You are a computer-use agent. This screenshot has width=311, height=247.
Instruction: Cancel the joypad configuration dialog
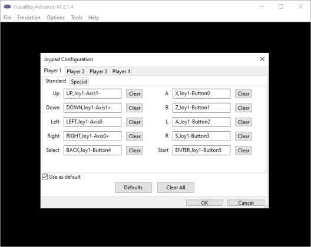coord(246,203)
